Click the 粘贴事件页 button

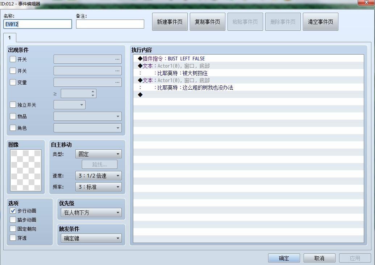245,22
